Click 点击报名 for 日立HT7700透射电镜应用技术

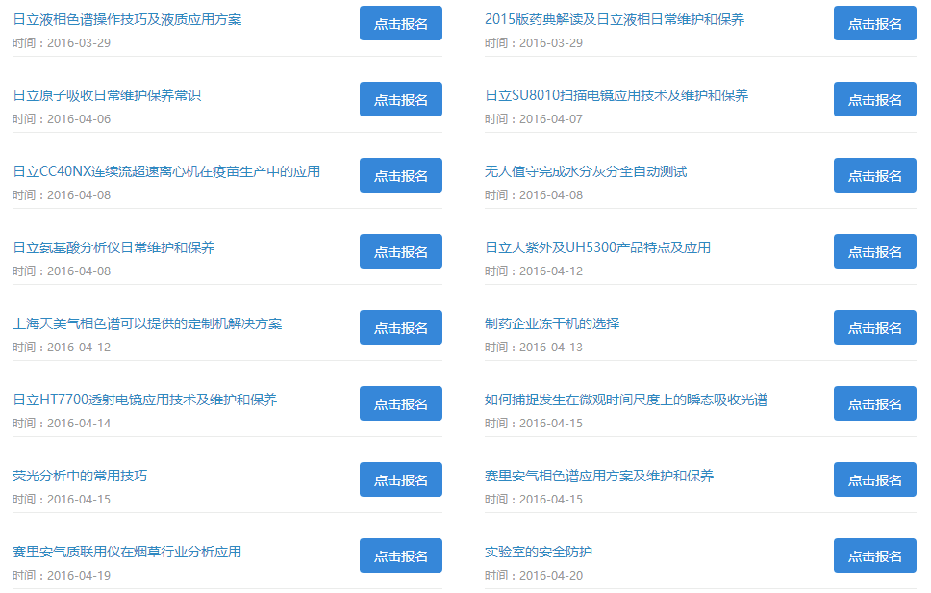pos(401,403)
